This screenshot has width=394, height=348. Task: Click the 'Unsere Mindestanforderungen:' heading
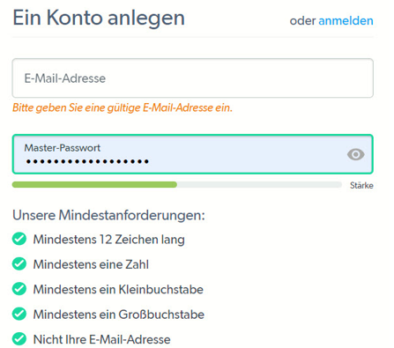108,215
